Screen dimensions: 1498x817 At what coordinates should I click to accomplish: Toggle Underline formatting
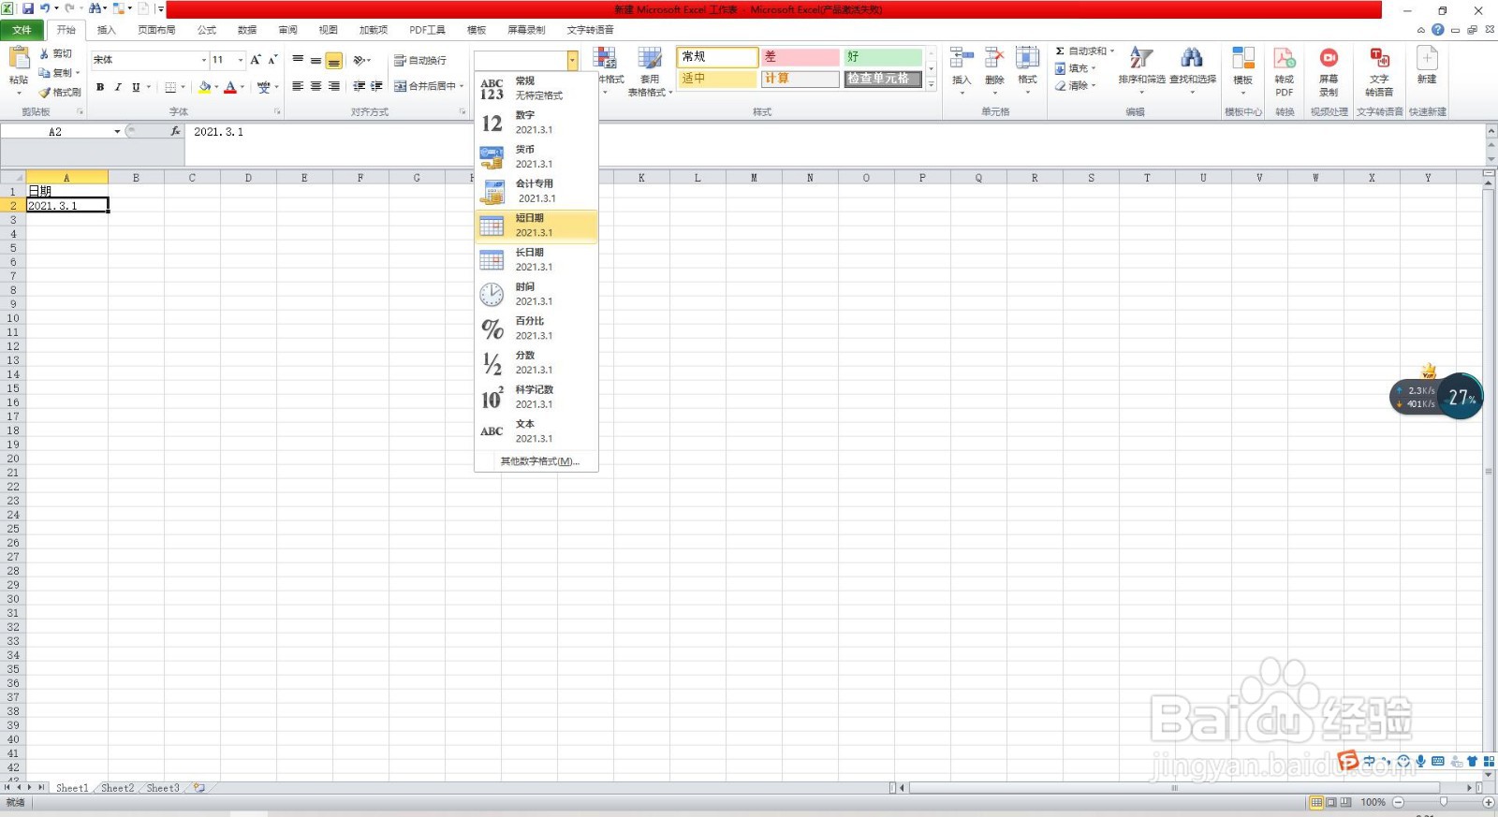(136, 87)
